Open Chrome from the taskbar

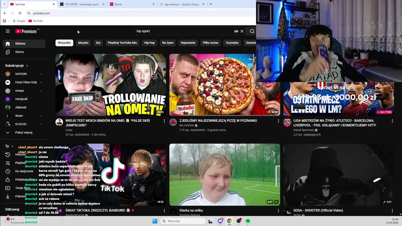coord(229,221)
